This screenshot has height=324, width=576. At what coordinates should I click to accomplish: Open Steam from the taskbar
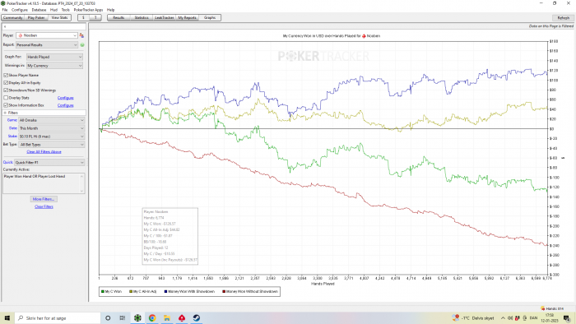point(197,318)
